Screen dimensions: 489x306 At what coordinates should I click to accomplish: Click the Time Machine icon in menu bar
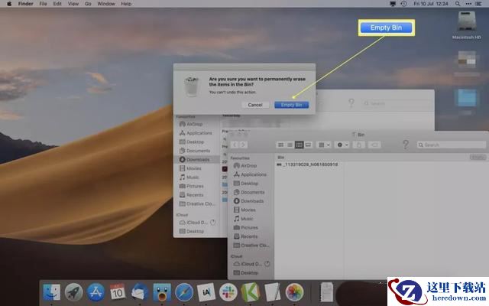(403, 4)
